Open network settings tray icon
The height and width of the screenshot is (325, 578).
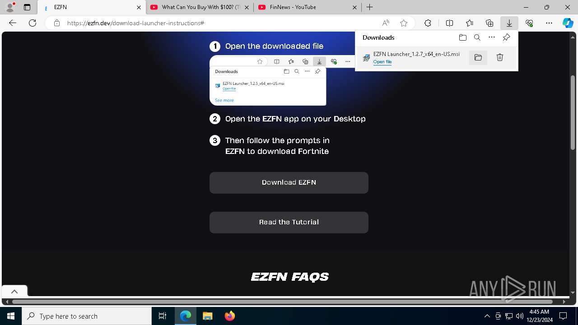509,316
